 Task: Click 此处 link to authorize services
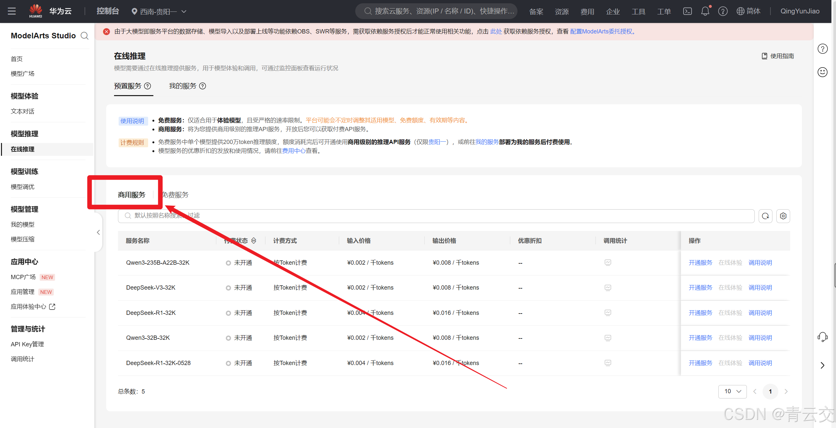pyautogui.click(x=496, y=31)
